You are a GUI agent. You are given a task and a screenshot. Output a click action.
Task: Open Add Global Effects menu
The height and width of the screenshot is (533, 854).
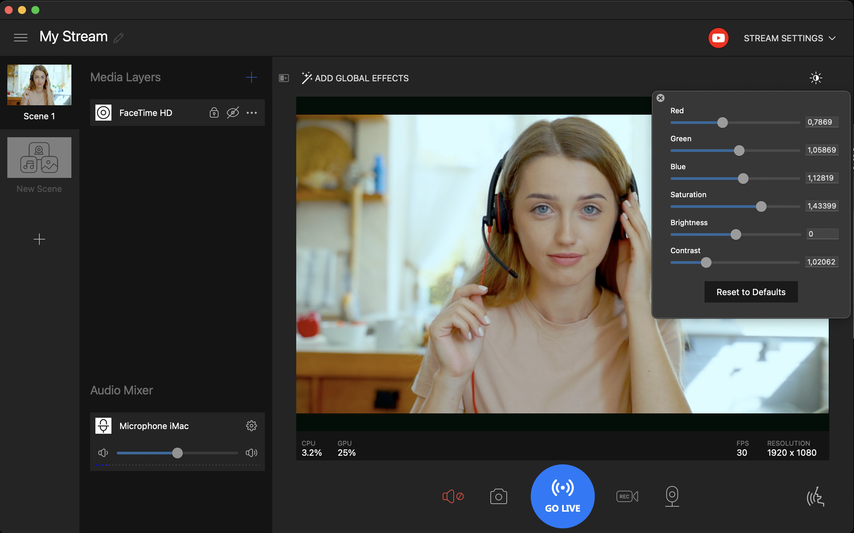tap(355, 78)
